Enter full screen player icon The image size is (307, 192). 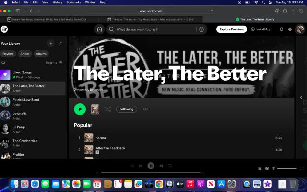point(302,168)
